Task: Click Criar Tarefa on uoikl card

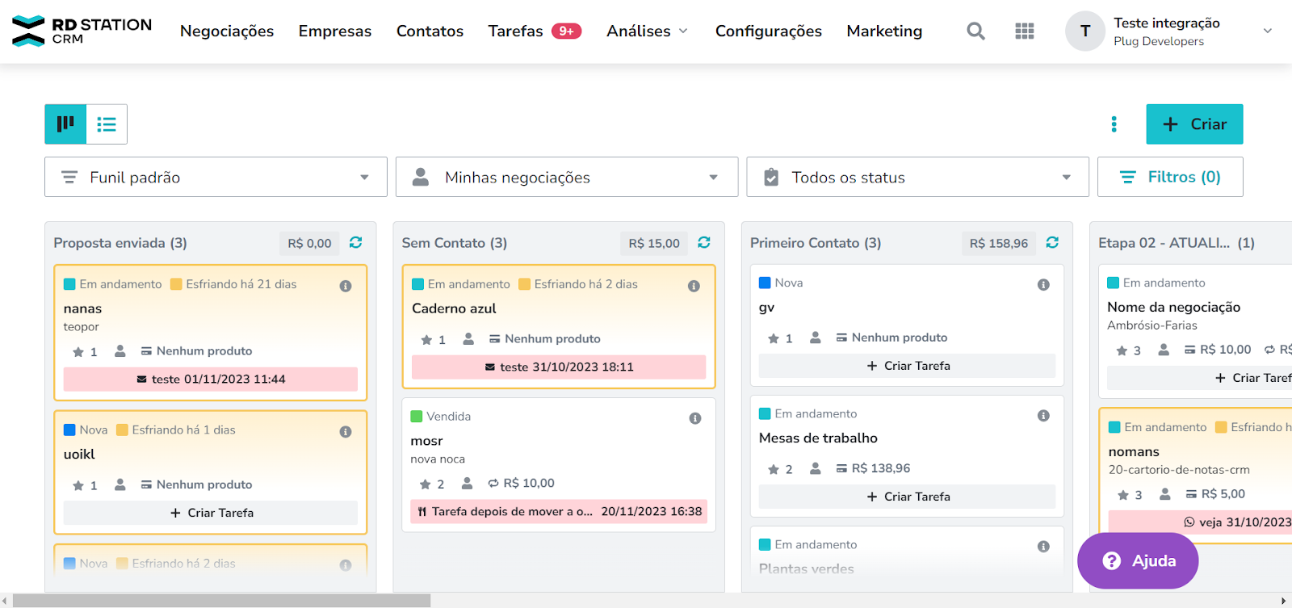Action: pyautogui.click(x=211, y=513)
